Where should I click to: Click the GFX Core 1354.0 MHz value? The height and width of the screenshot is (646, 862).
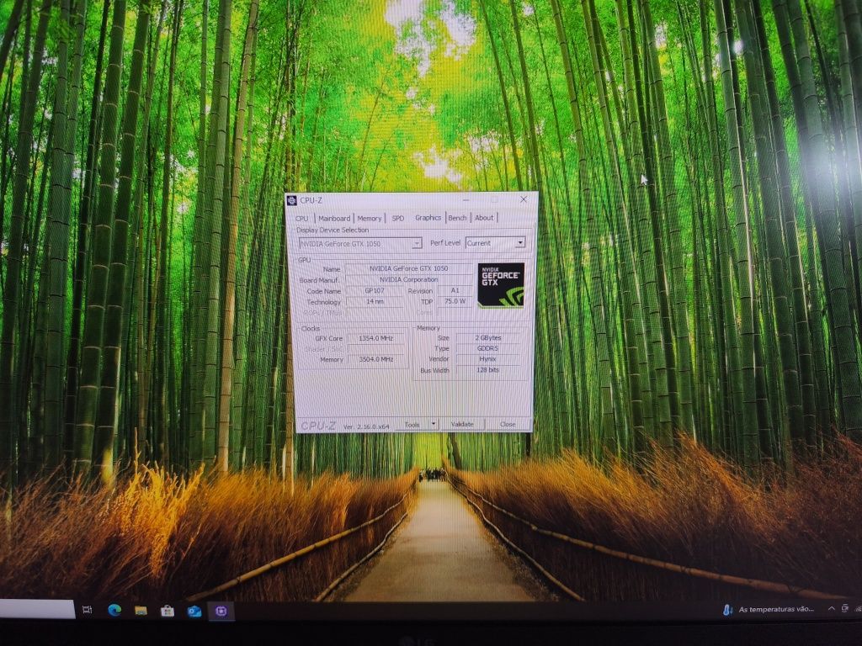click(375, 338)
